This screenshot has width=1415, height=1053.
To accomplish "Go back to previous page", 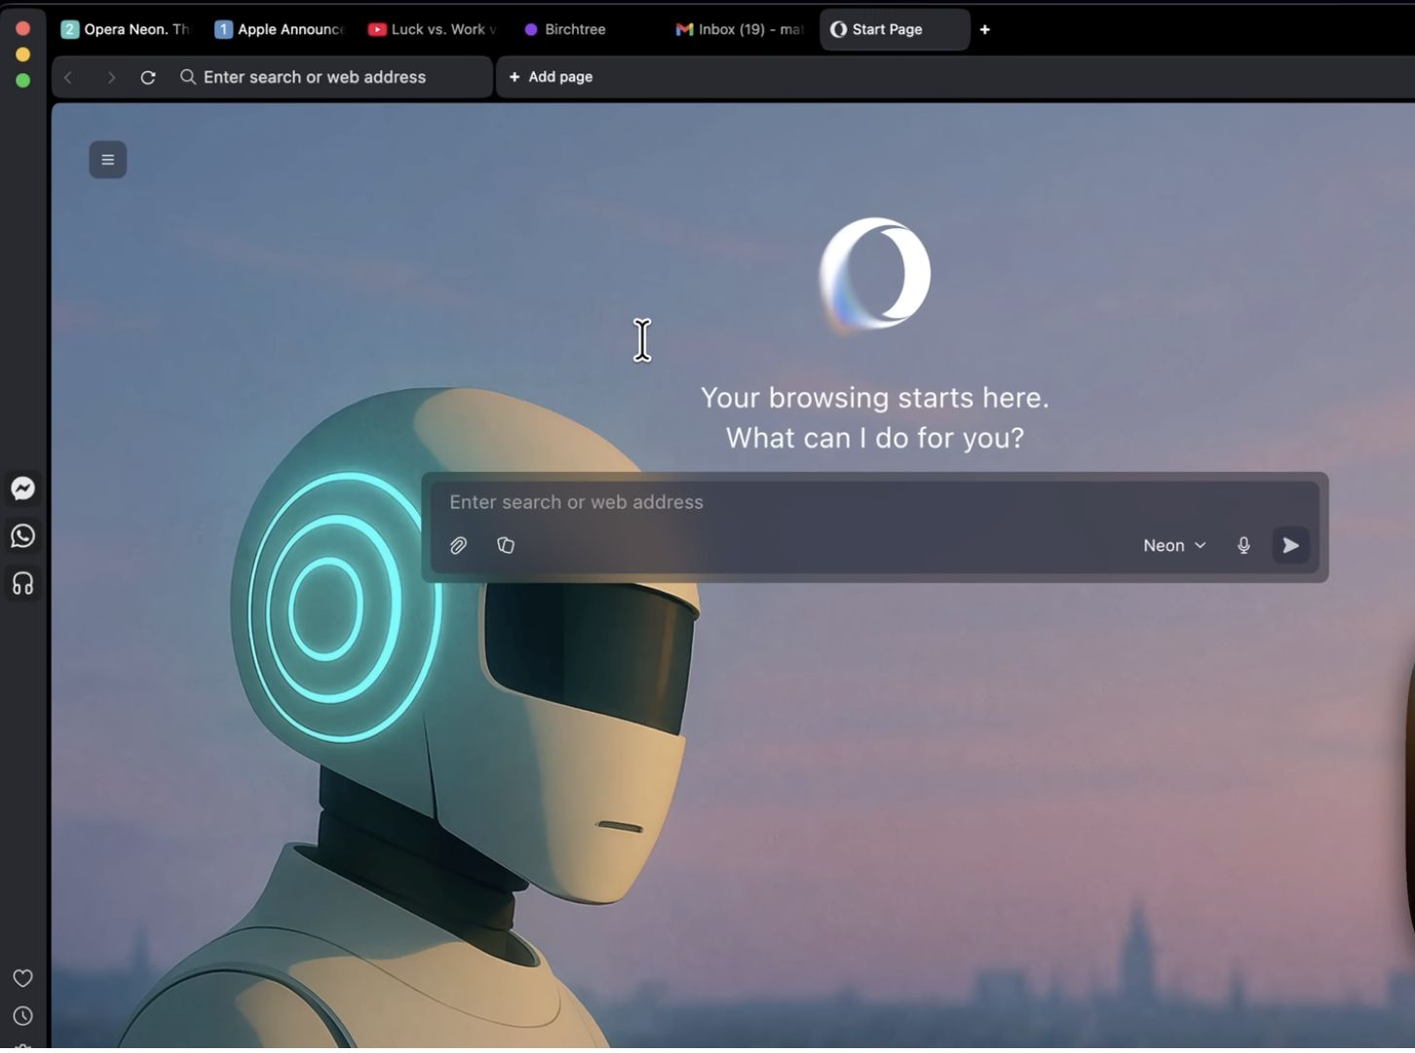I will (x=68, y=77).
